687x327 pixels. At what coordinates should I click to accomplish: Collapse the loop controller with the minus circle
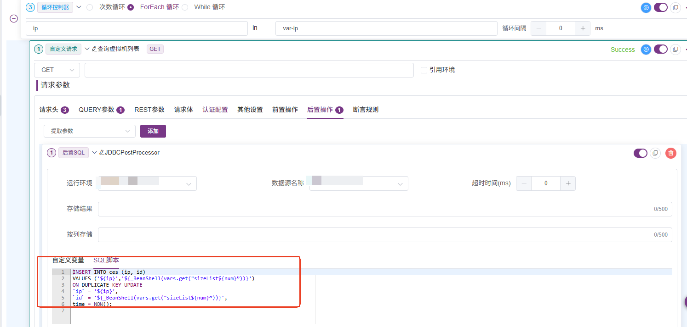14,19
